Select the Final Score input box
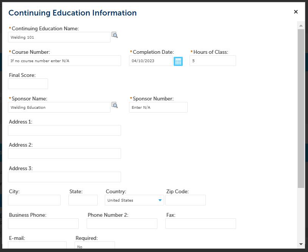 (28, 84)
